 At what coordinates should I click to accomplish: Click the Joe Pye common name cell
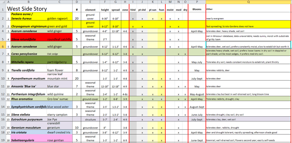59,119
